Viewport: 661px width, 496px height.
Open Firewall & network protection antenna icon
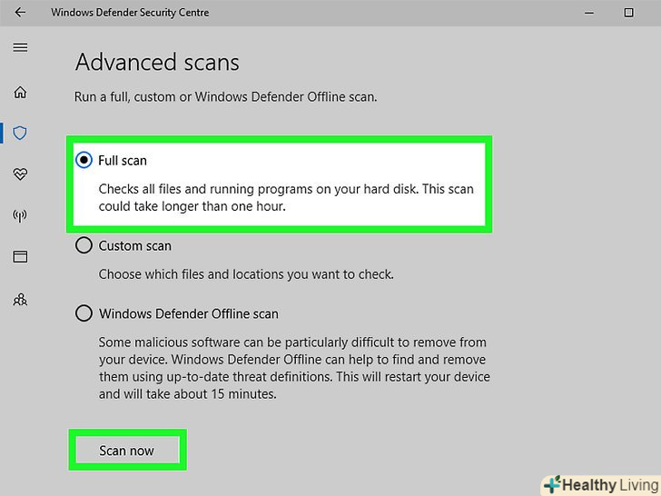pyautogui.click(x=20, y=215)
